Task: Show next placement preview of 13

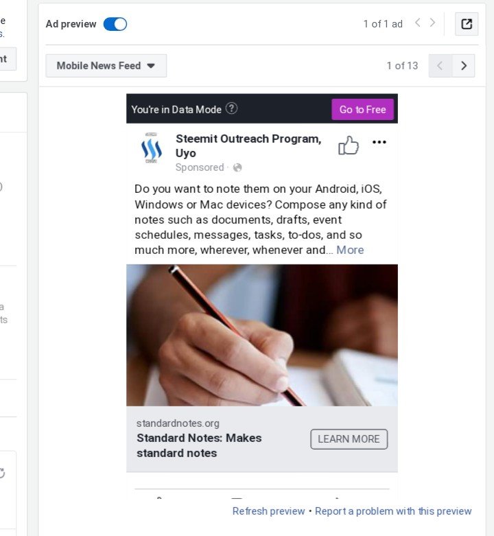Action: 463,66
